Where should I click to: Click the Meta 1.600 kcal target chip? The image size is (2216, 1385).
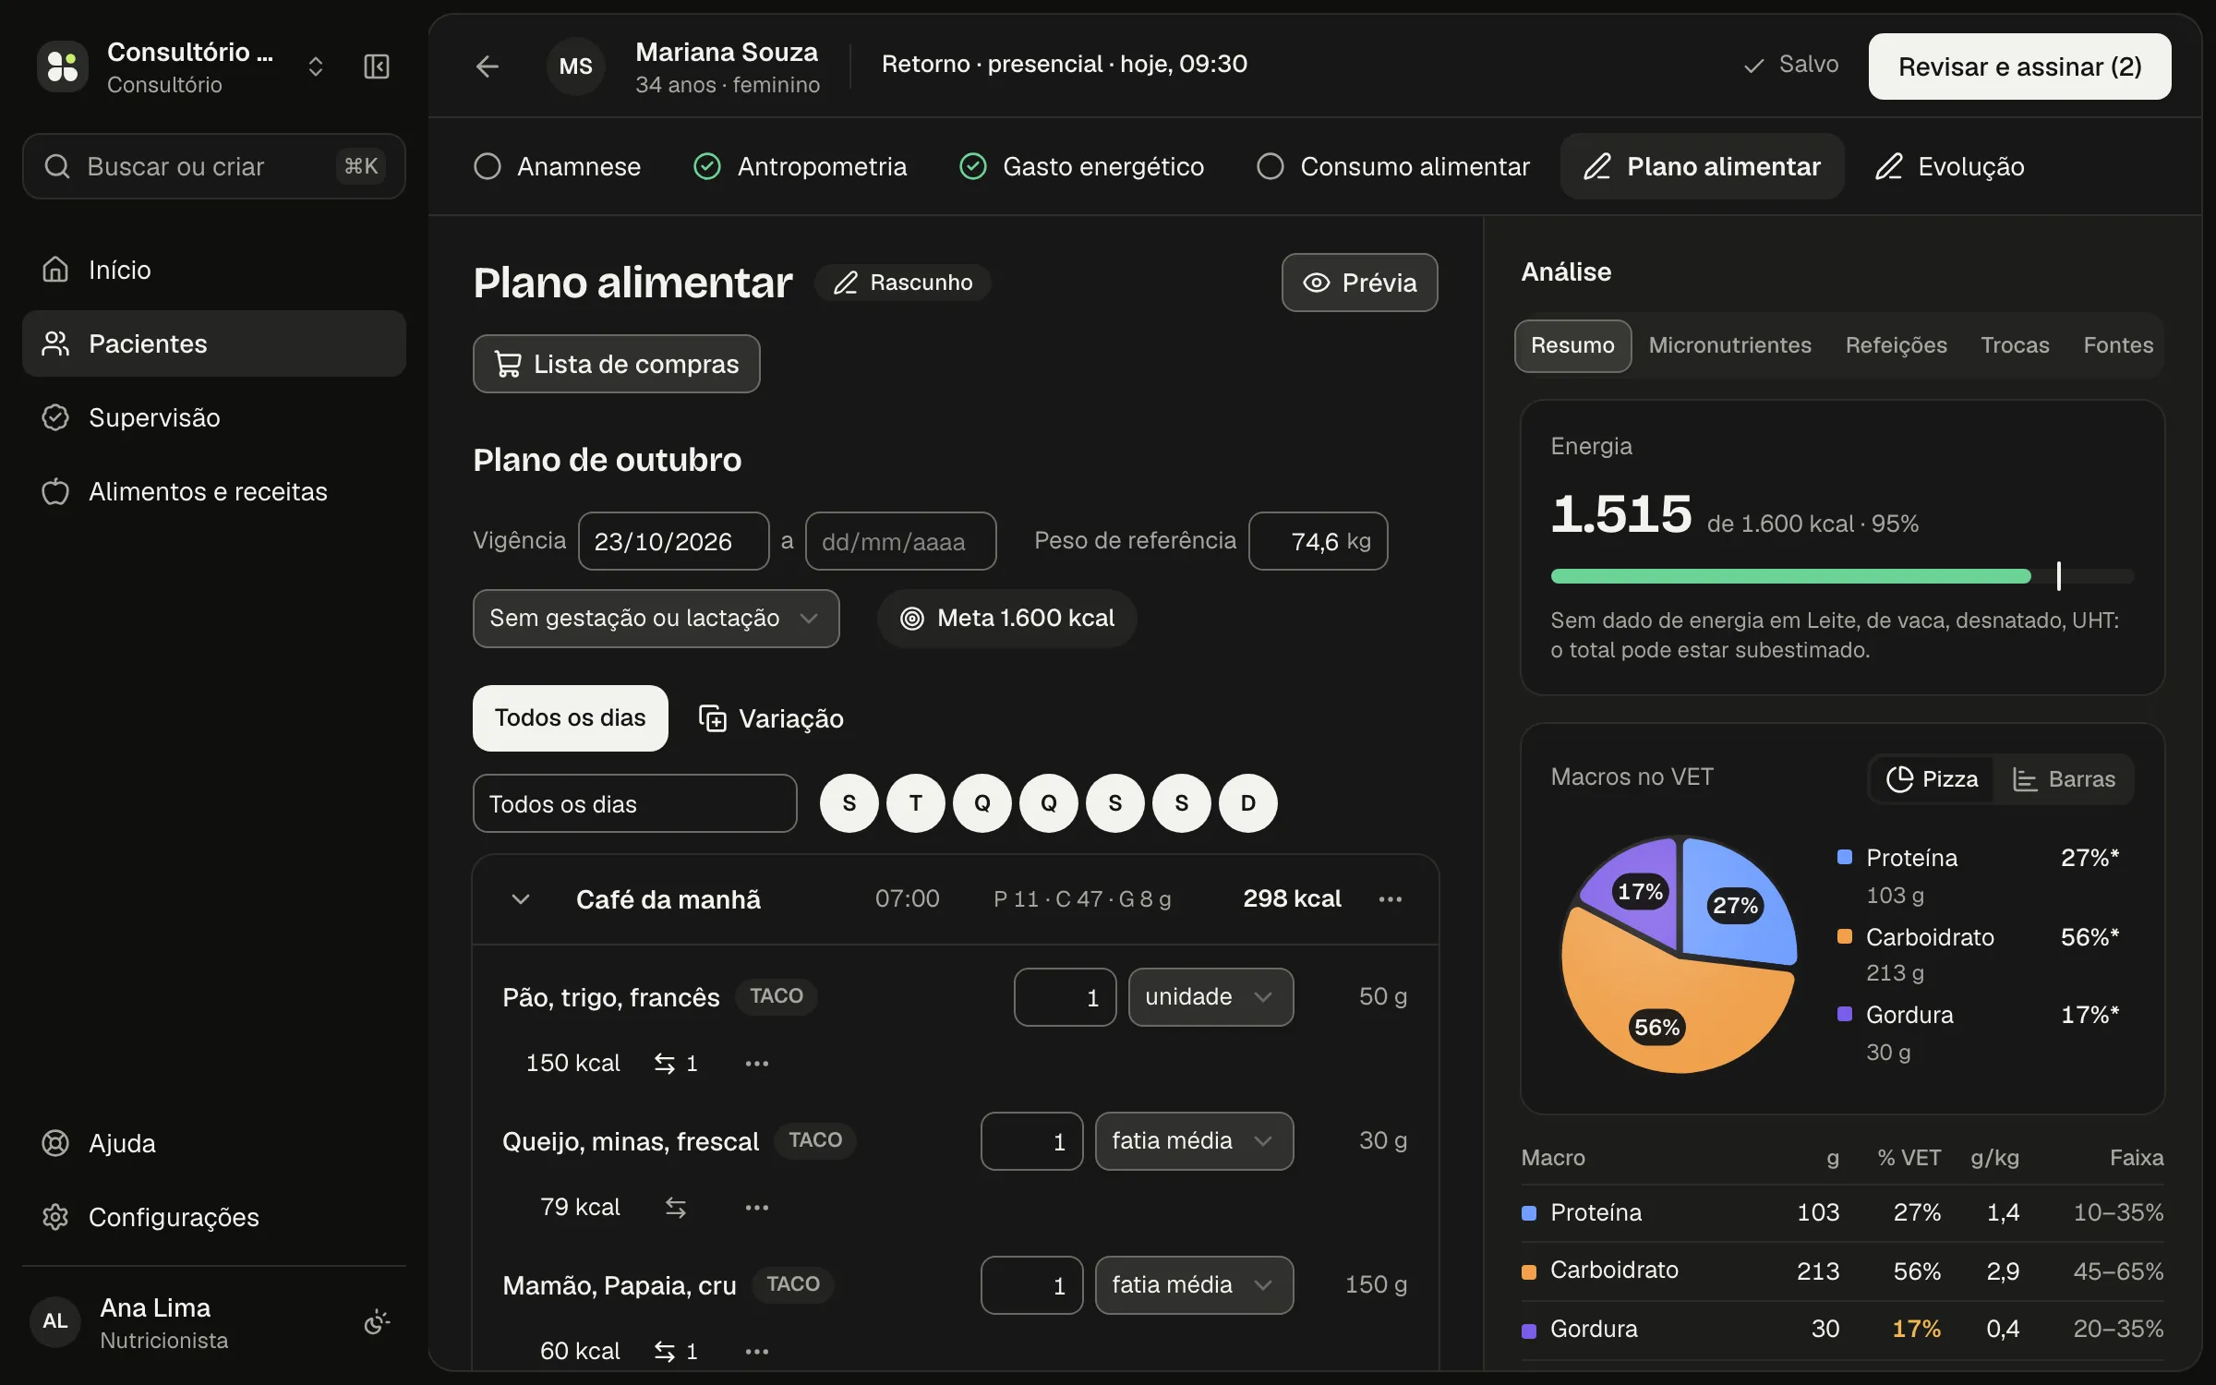[x=1006, y=619]
